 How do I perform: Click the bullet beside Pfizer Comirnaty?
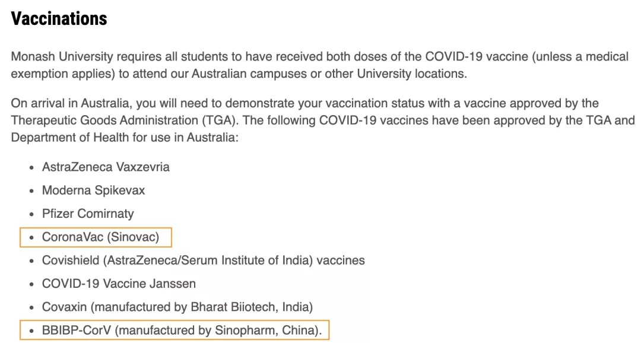[31, 214]
